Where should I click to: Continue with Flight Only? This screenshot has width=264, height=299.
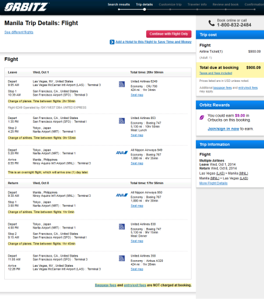point(169,34)
